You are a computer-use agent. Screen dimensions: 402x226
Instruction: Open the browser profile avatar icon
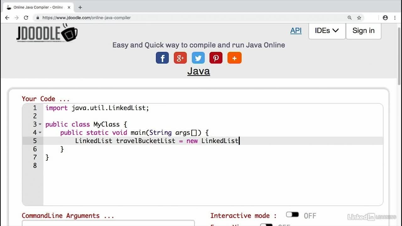pos(385,18)
